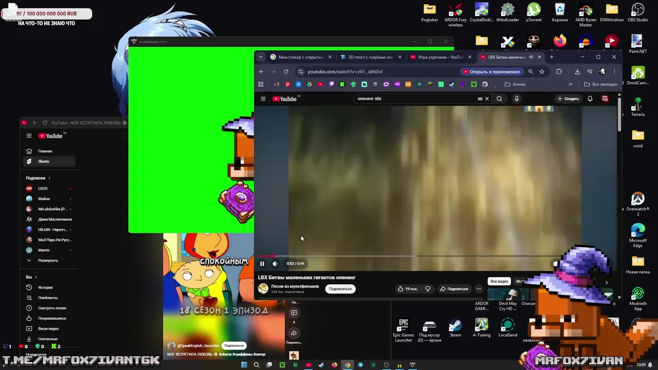The image size is (658, 370).
Task: Open the Аниме bookmarks folder
Action: 515,84
